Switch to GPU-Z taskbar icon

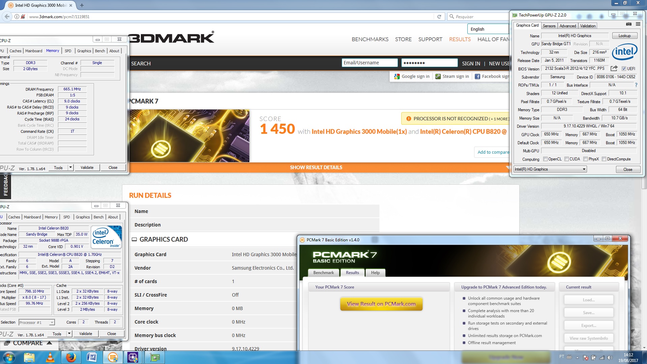click(155, 357)
